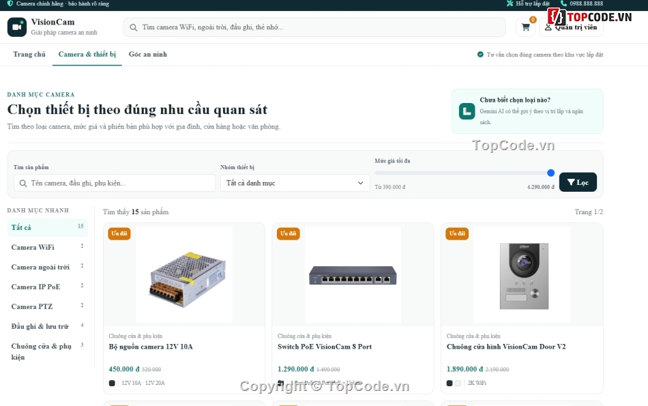The image size is (648, 406).
Task: Click the Lọc filter button
Action: point(578,182)
